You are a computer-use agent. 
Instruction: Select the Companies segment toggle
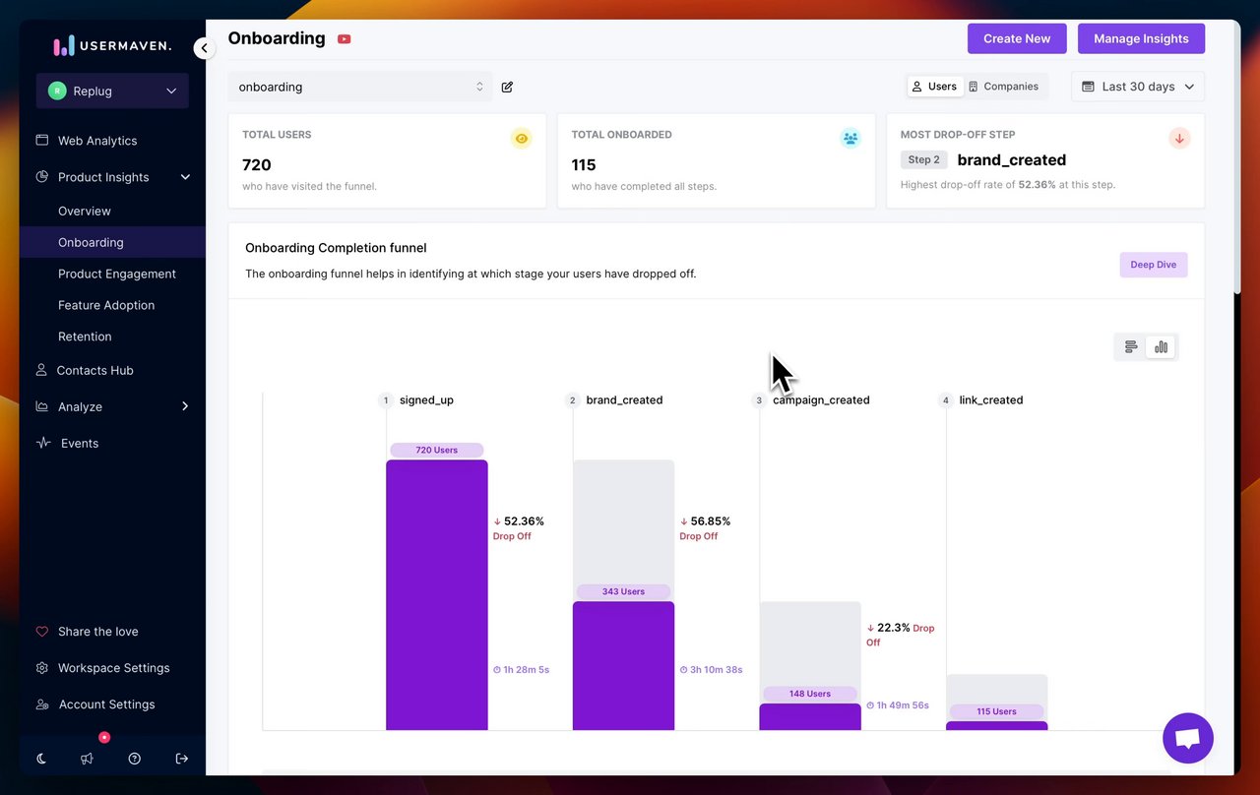[1004, 87]
